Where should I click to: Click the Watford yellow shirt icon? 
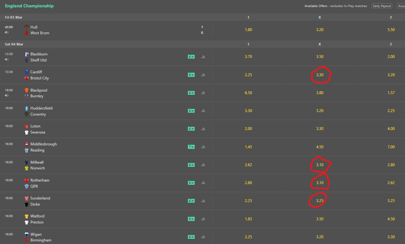pyautogui.click(x=27, y=216)
